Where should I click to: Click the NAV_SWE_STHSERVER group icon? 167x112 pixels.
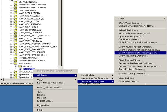coord(15,52)
